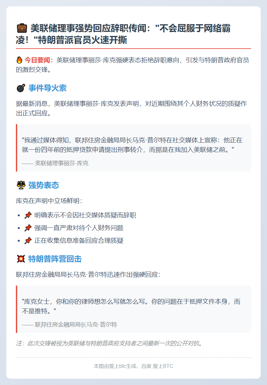267x385 pixels.
Task: Click the main headline about 美联储理事
Action: tap(123, 35)
